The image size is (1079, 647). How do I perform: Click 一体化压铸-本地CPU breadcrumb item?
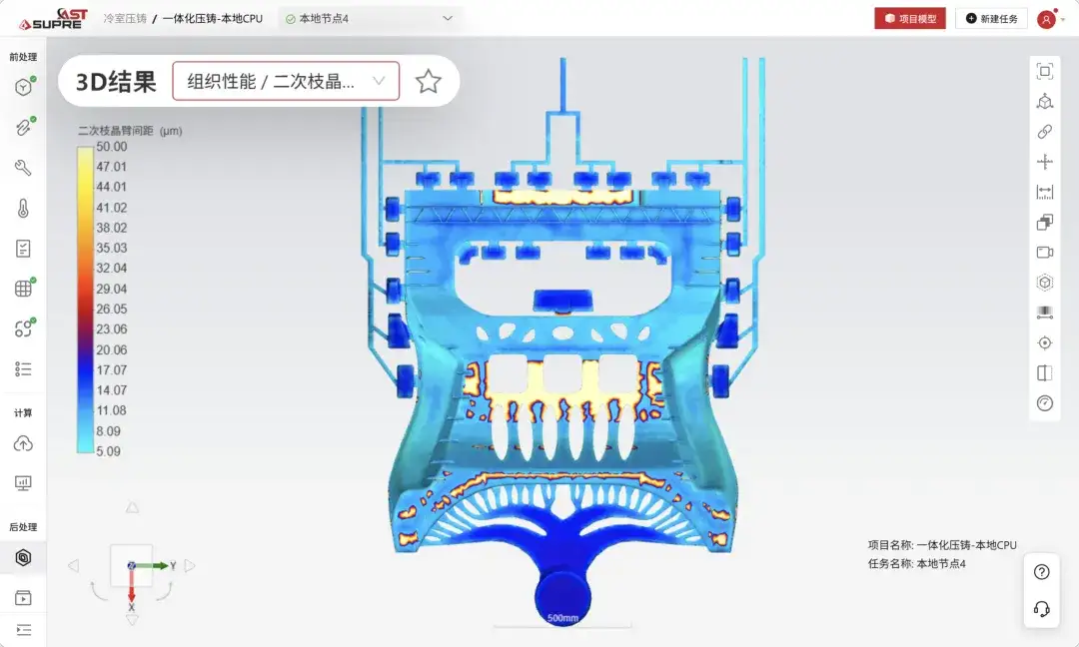point(213,19)
